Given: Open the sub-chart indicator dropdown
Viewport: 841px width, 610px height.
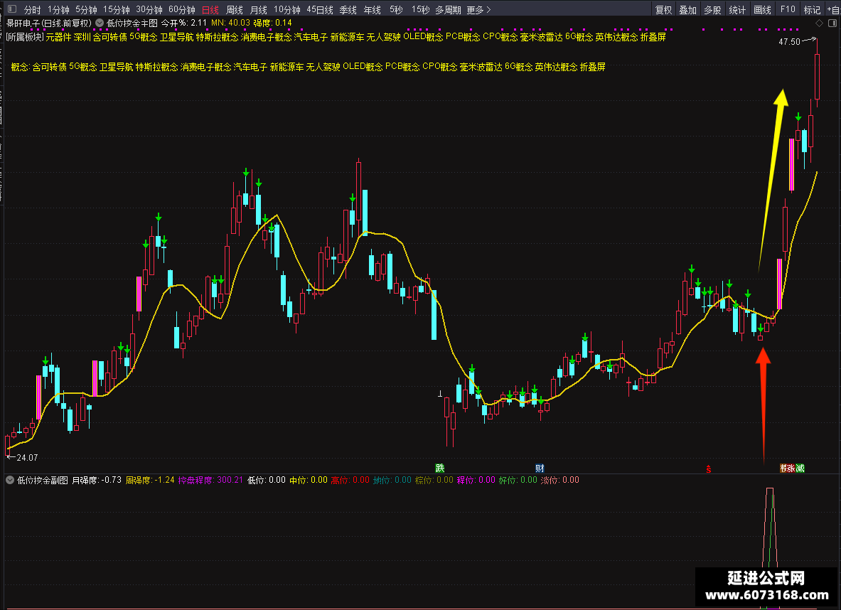Looking at the screenshot, I should point(10,480).
